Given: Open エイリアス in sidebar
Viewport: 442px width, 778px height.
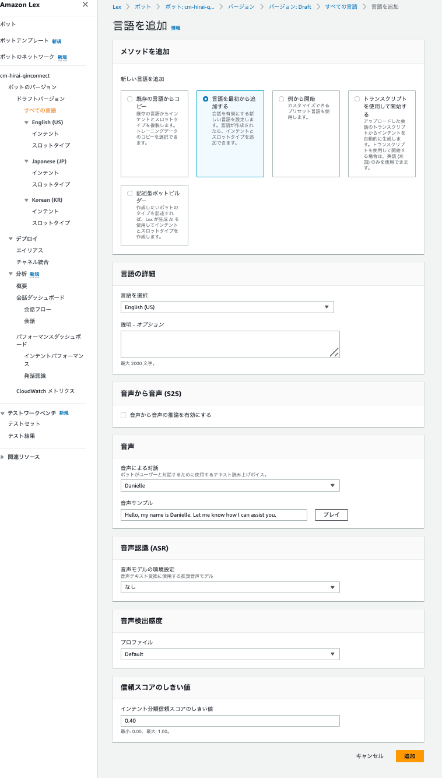Looking at the screenshot, I should point(30,251).
